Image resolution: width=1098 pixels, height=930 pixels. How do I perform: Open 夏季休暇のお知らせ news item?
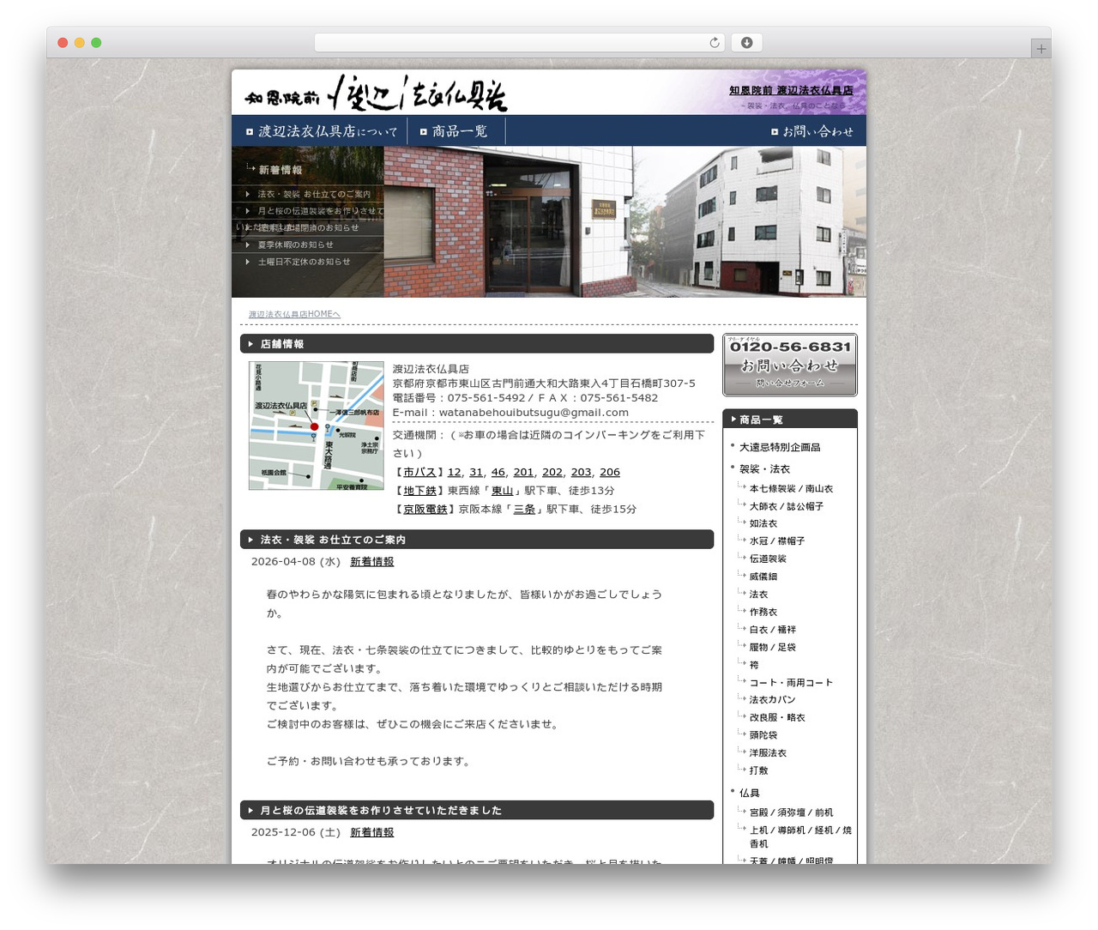(295, 245)
